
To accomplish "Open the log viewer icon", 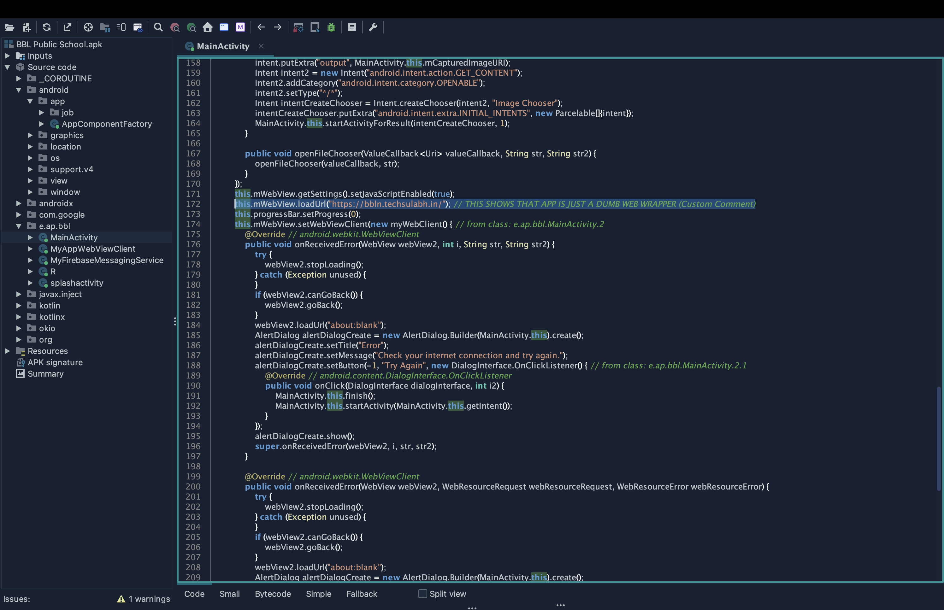I will pyautogui.click(x=352, y=27).
